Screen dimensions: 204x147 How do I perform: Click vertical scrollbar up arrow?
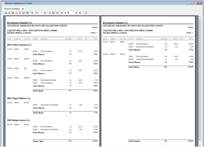click(x=200, y=17)
